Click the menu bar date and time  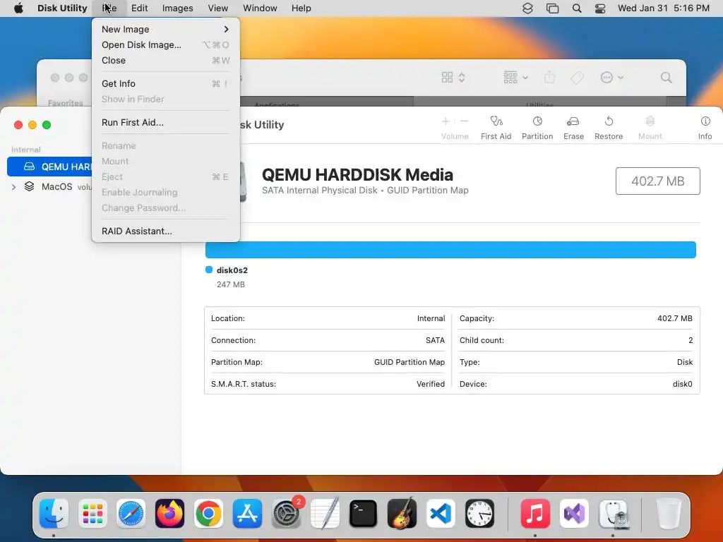point(664,8)
